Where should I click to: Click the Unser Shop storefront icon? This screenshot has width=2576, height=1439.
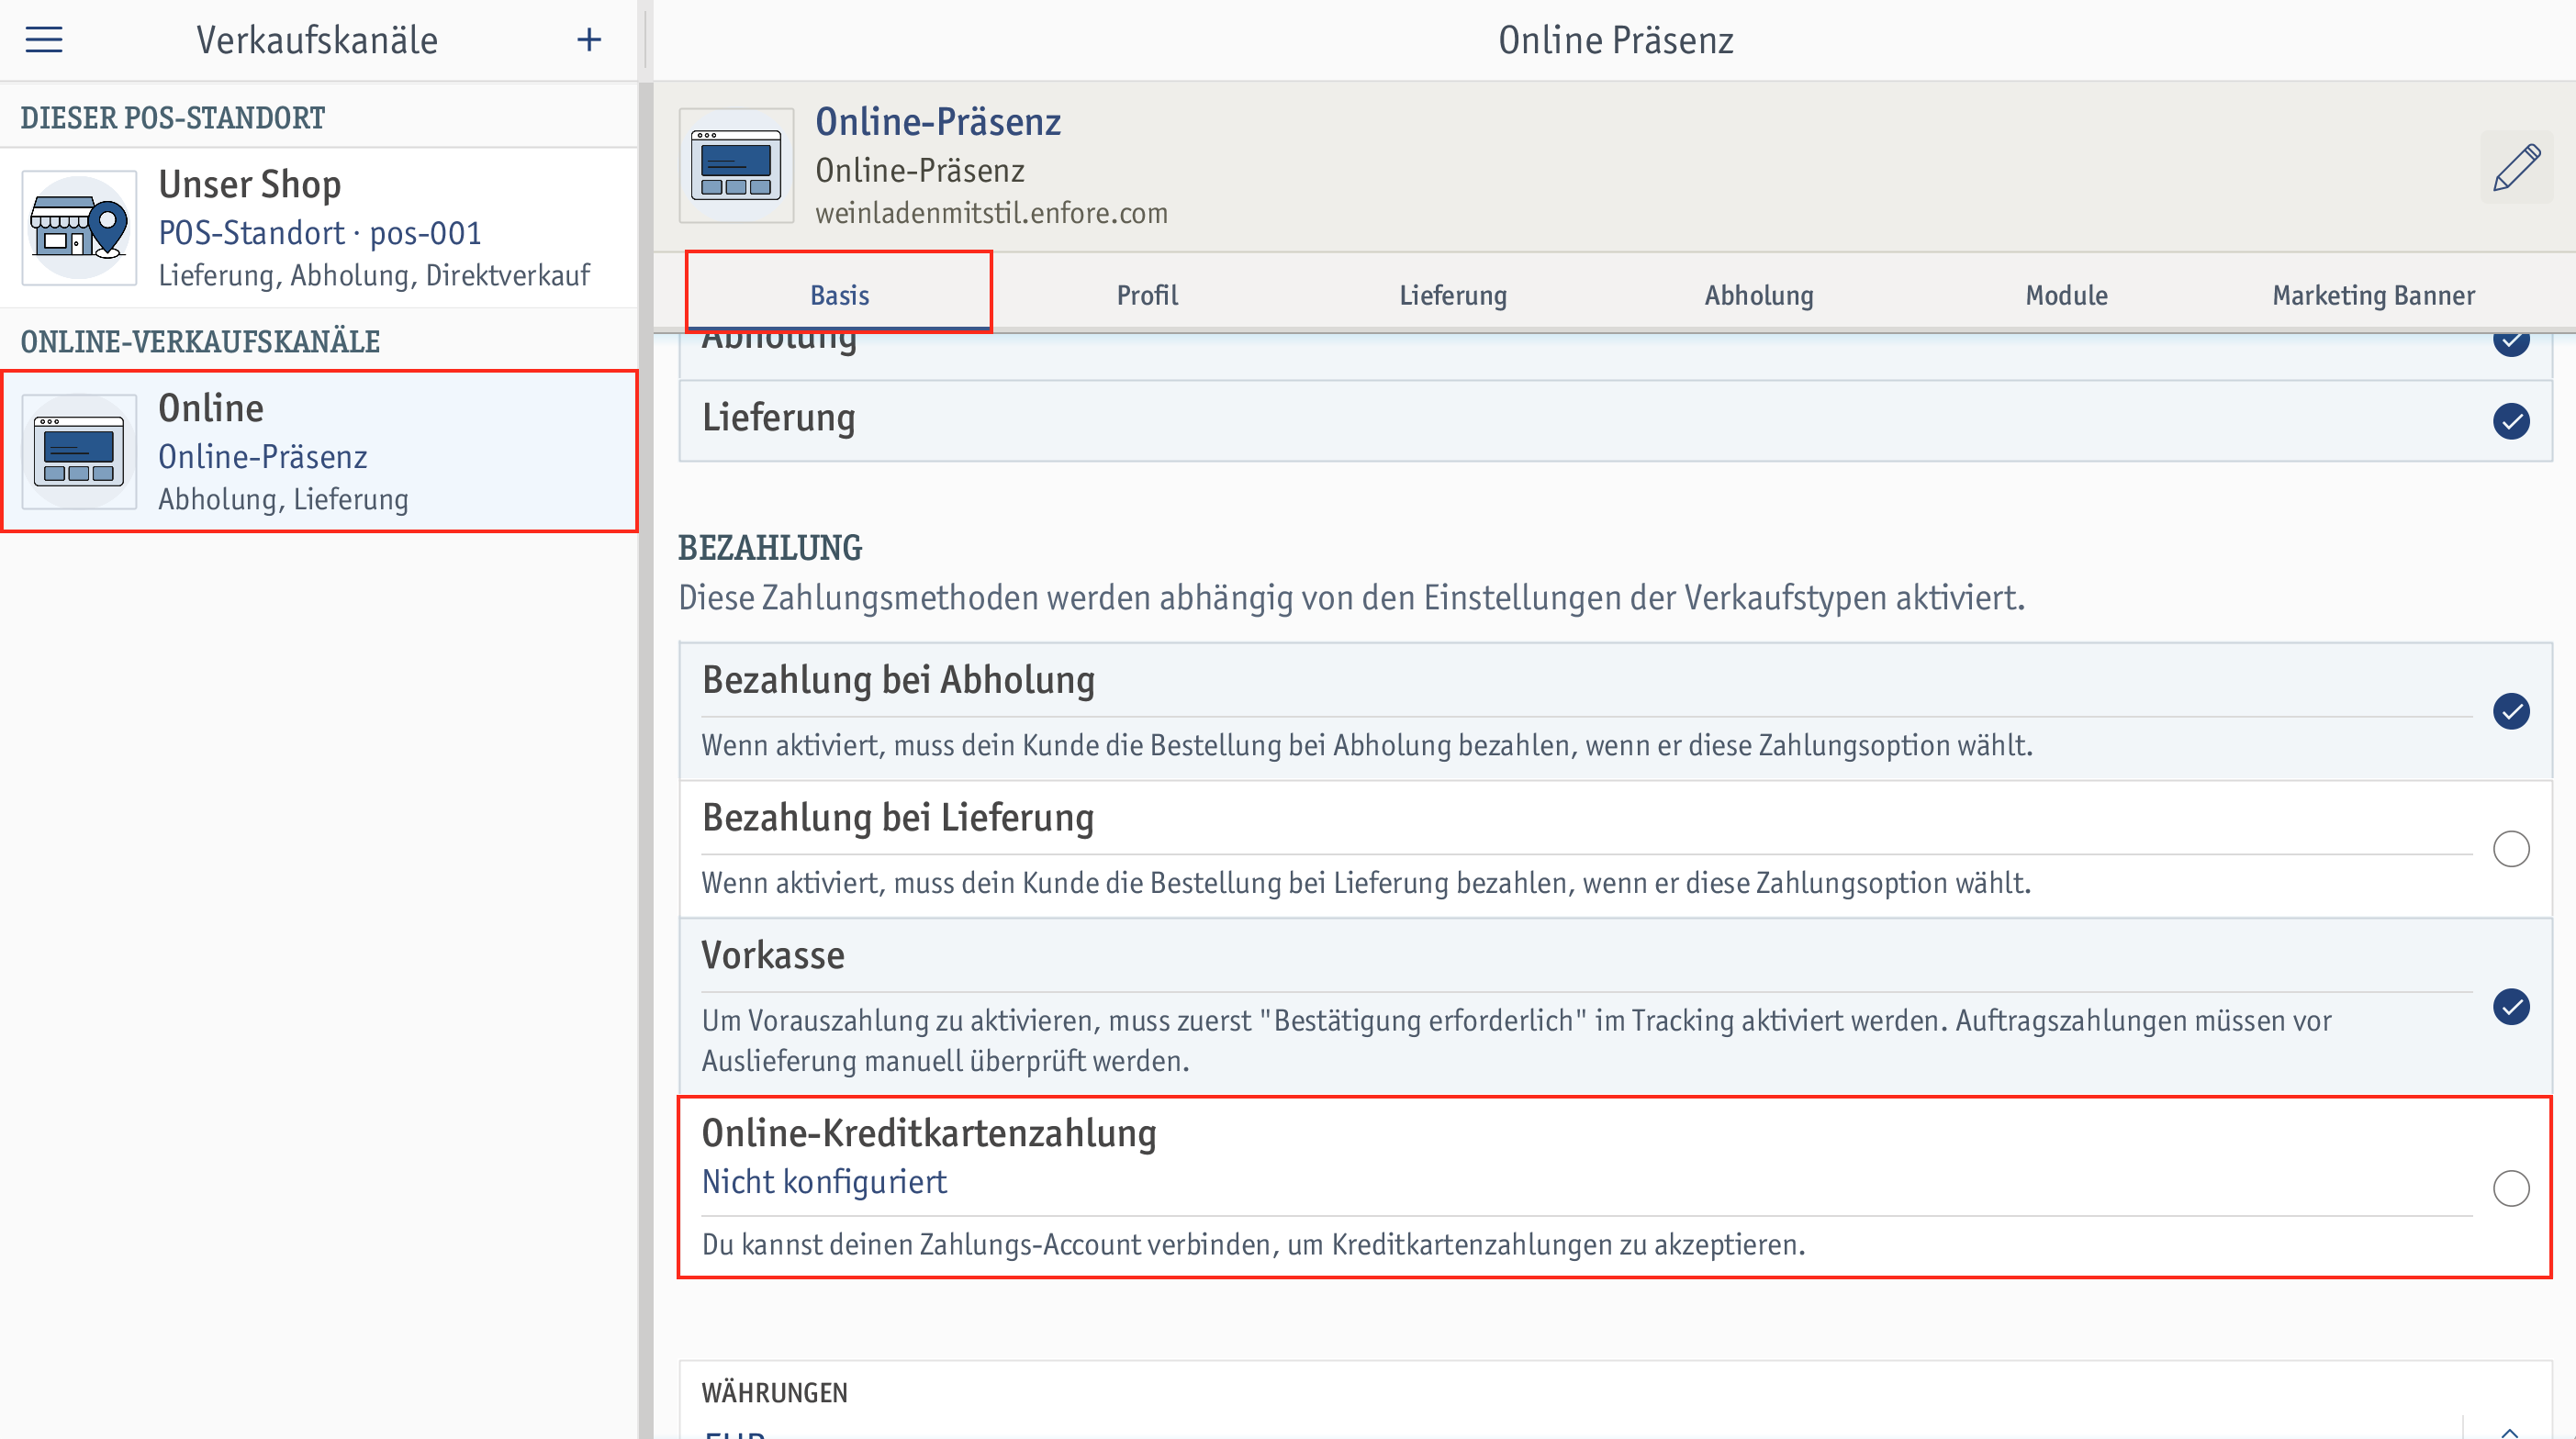coord(79,228)
